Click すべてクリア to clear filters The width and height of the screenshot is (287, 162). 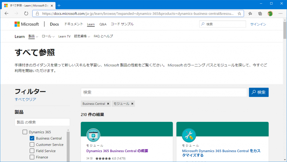coord(26,99)
